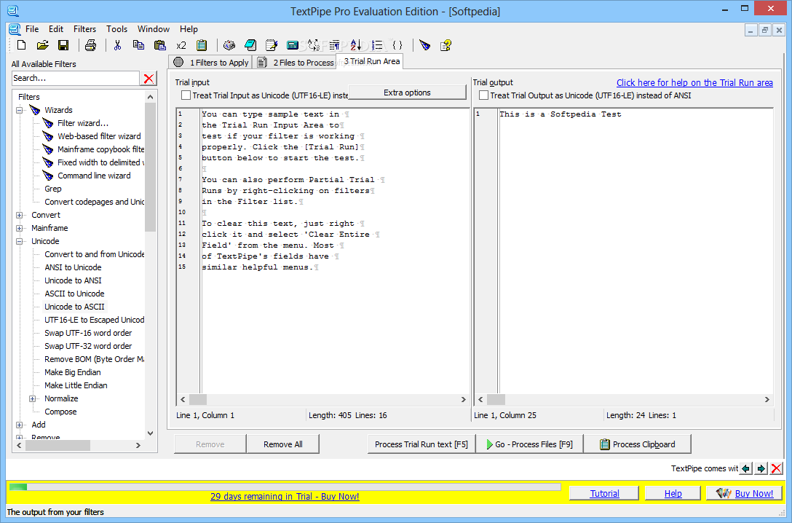Click the printer icon in the toolbar
Image resolution: width=792 pixels, height=523 pixels.
(x=90, y=45)
